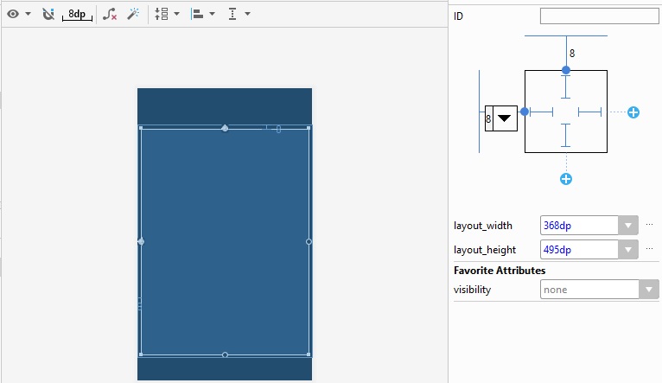Open the eye view options menu
Screen dimensions: 662x383
pyautogui.click(x=18, y=14)
